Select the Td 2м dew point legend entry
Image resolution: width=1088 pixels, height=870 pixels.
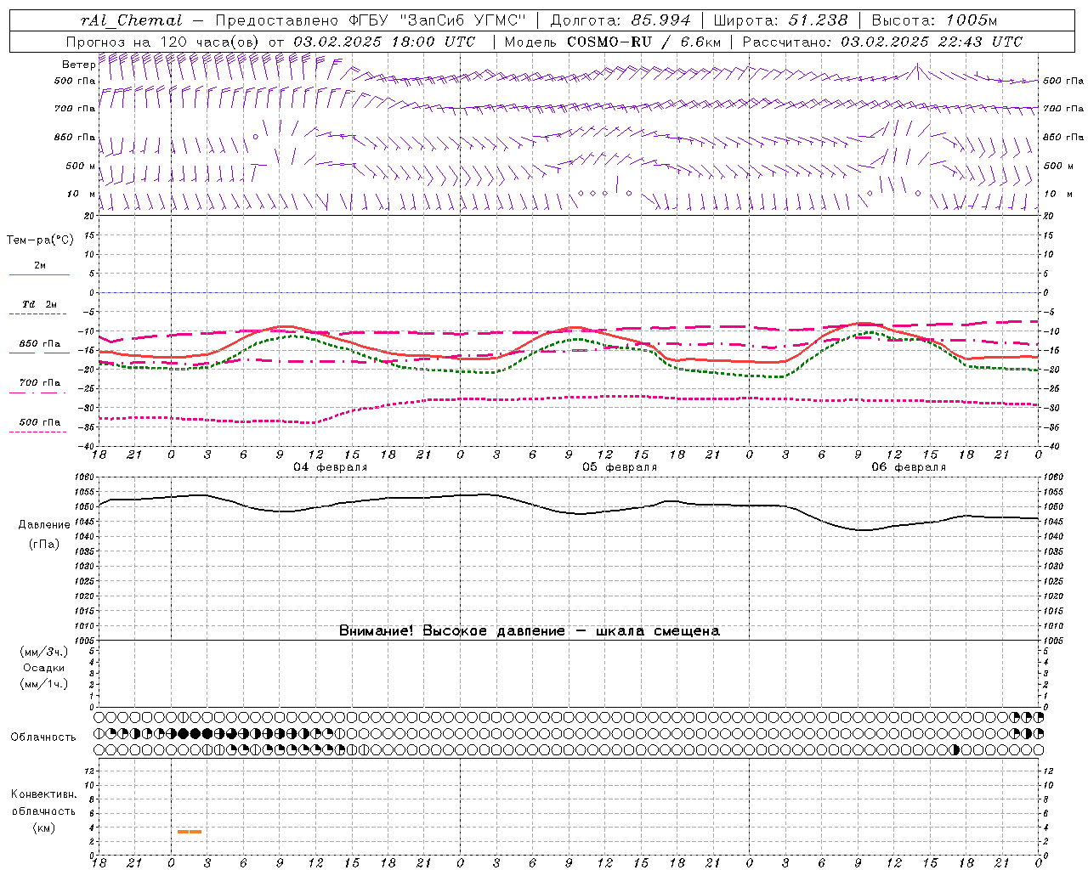[39, 304]
